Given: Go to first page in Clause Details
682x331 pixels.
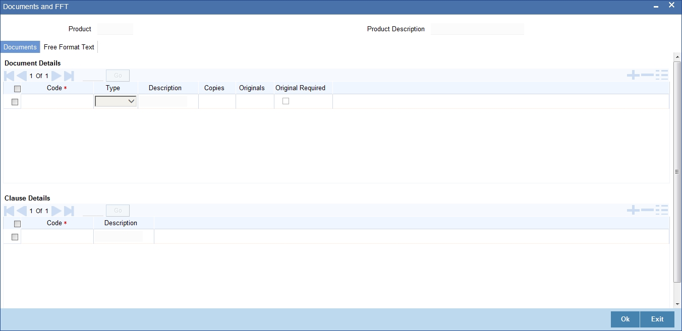Looking at the screenshot, I should click(9, 211).
